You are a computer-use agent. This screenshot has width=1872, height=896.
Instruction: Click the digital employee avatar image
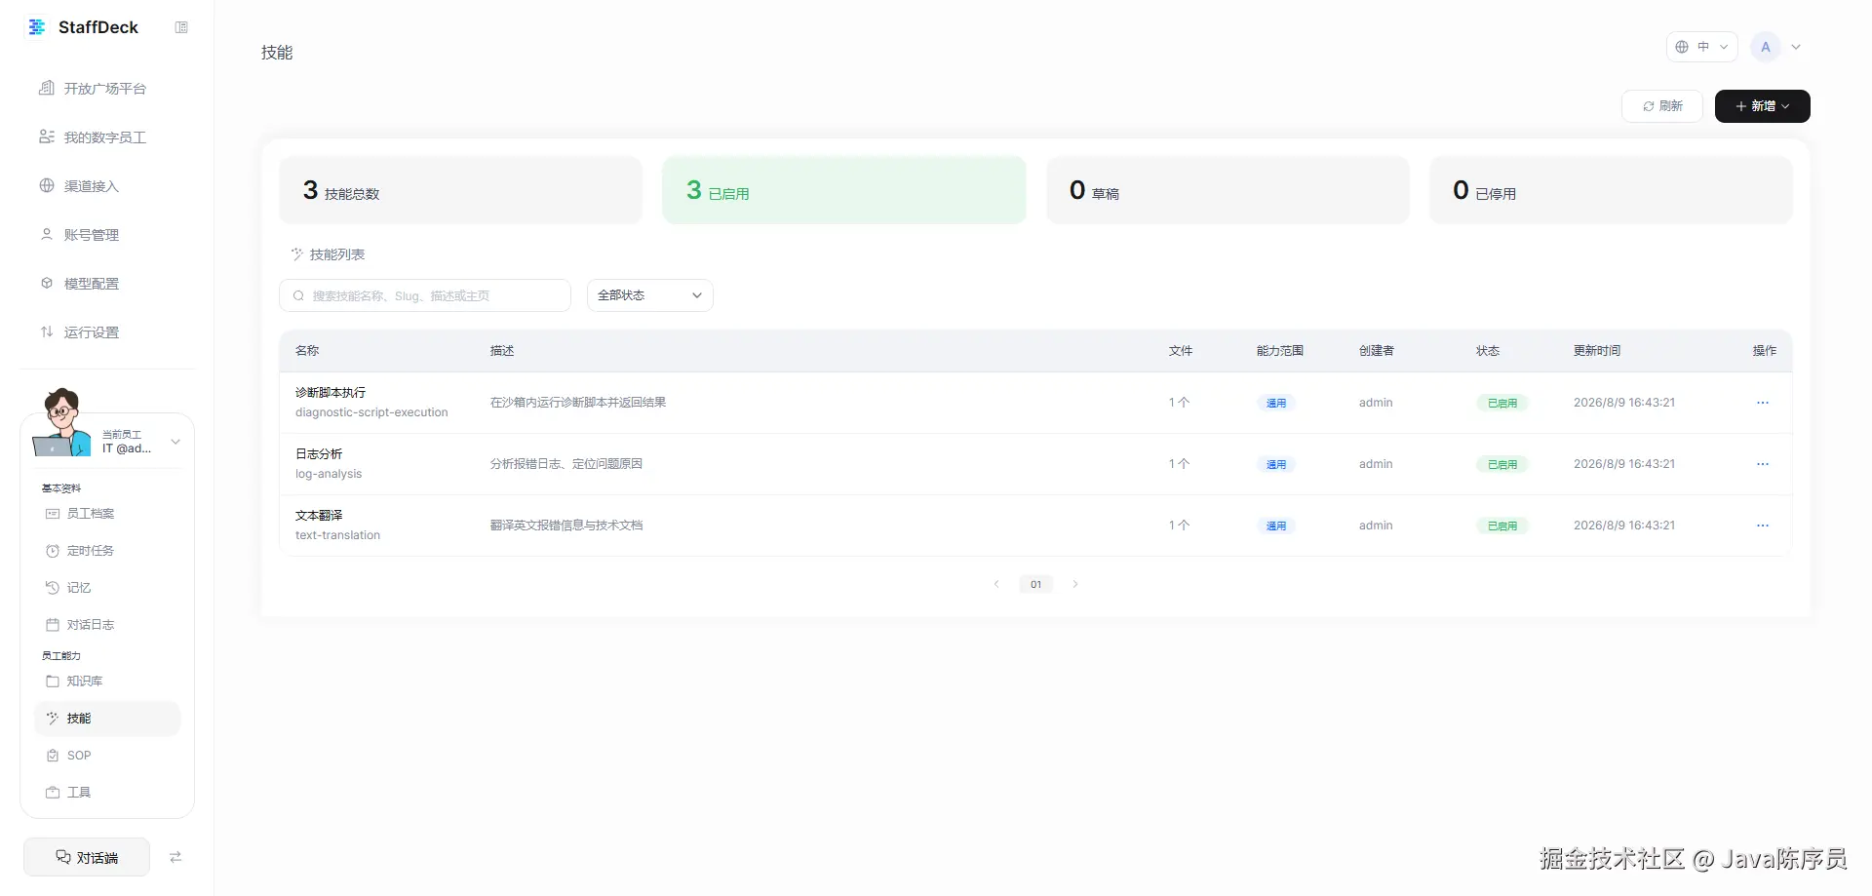click(61, 422)
